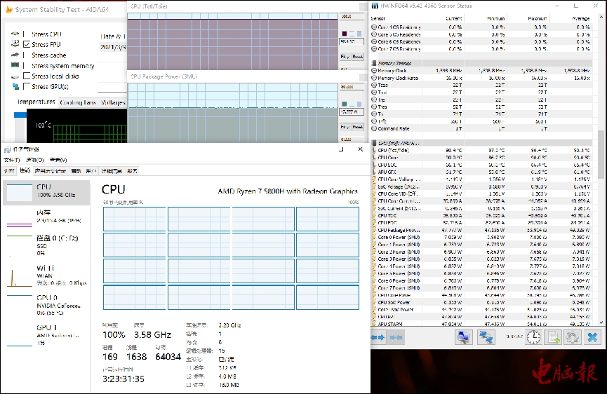Image resolution: width=607 pixels, height=394 pixels.
Task: Click HWiNFO blue left-right navigation arrows
Action: pyautogui.click(x=378, y=338)
